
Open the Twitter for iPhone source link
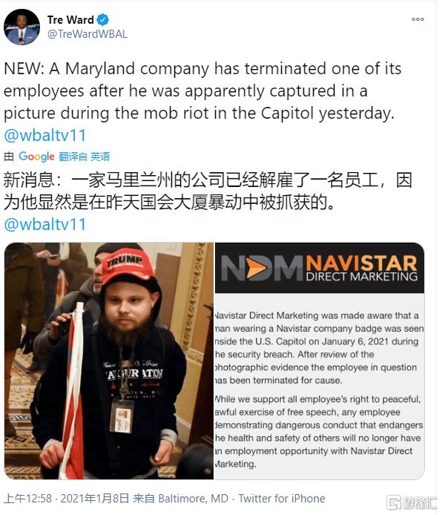[282, 498]
